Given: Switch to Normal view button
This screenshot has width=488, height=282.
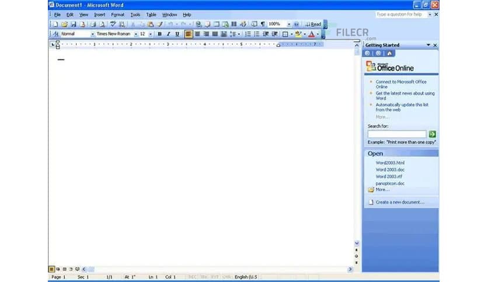Looking at the screenshot, I should [52, 269].
